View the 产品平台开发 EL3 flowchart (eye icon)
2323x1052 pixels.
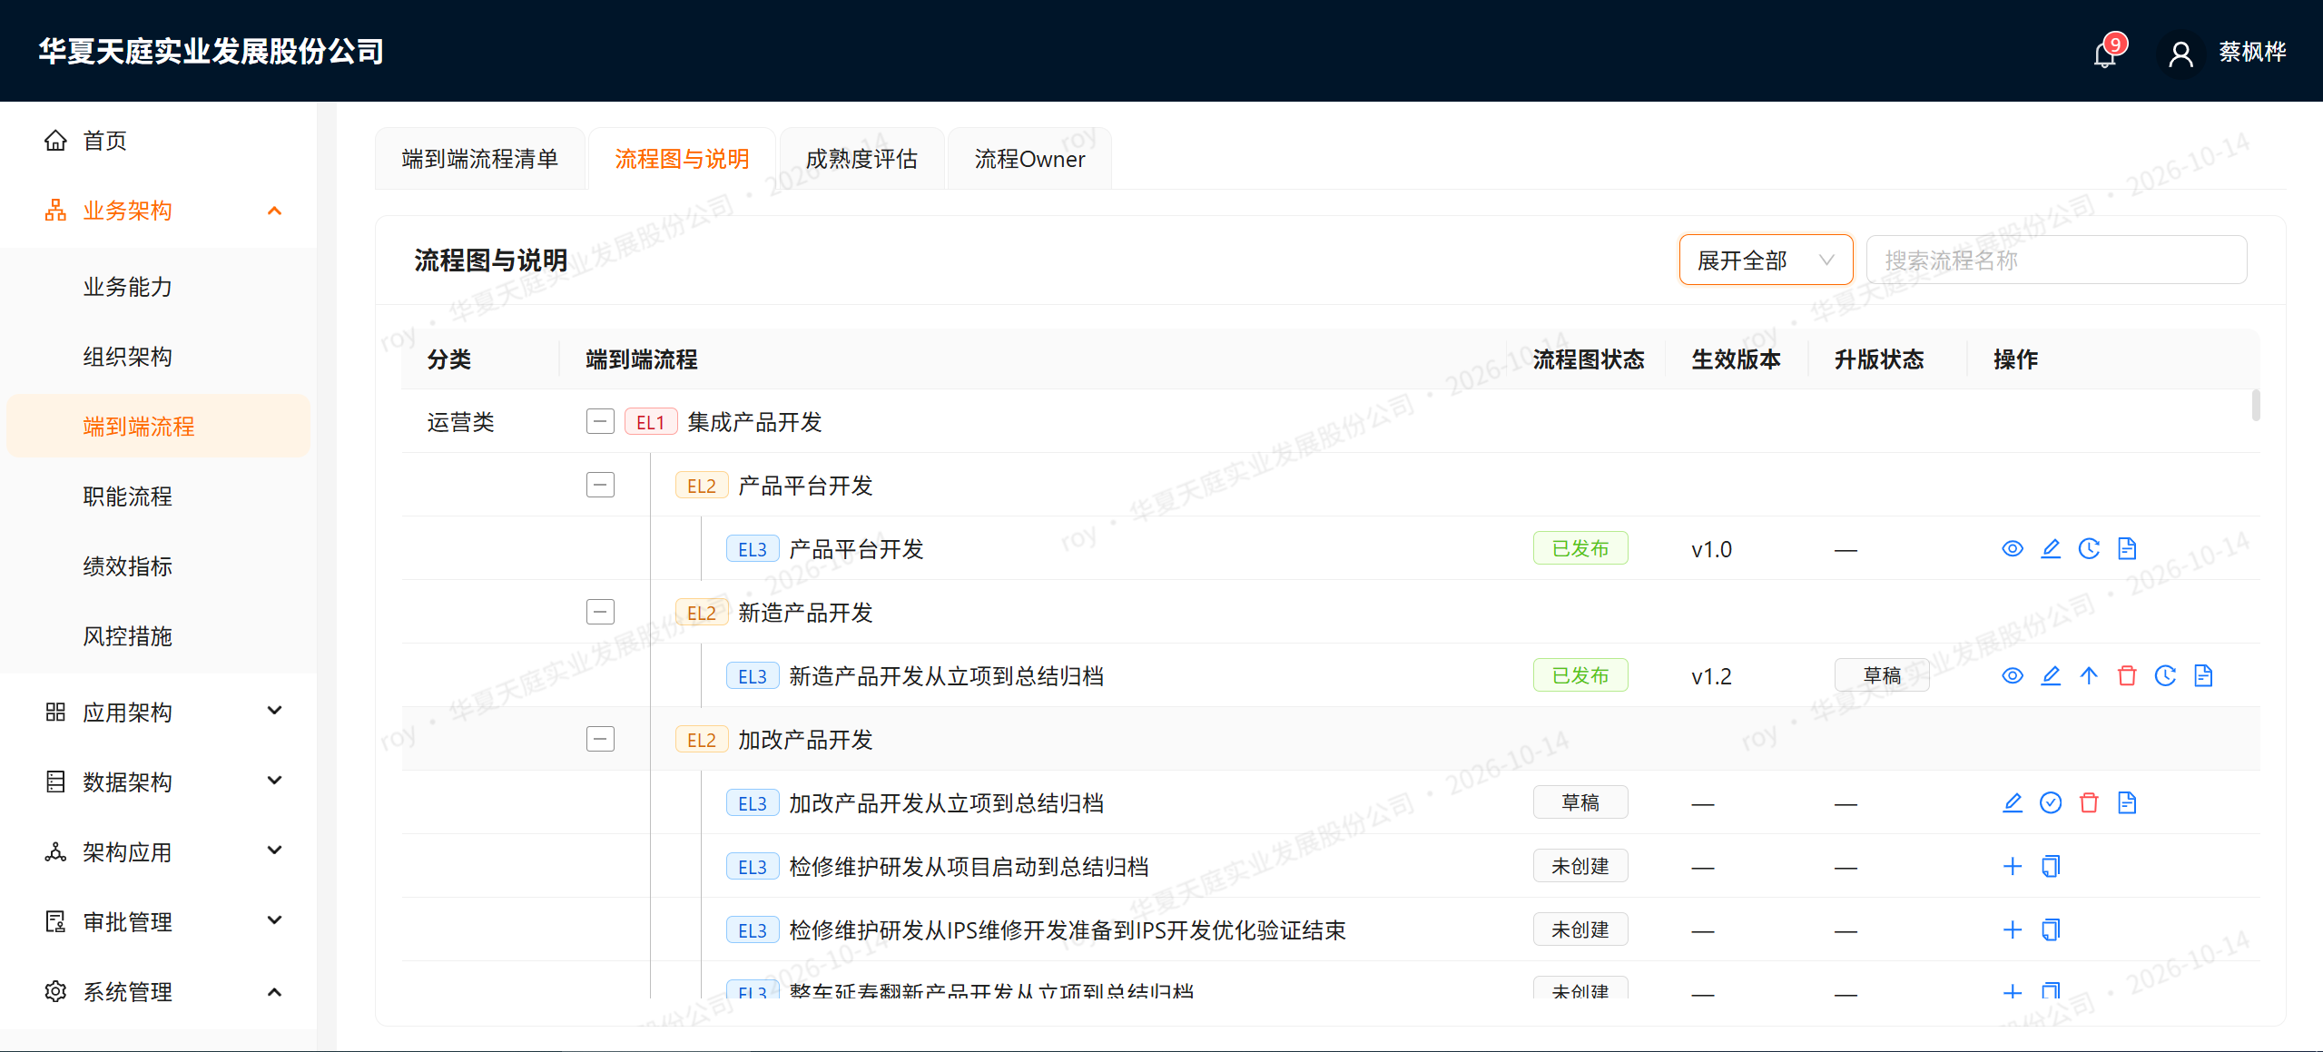(x=2013, y=549)
